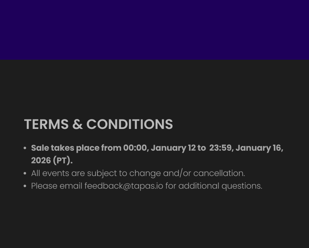This screenshot has width=309, height=248.
Task: Click the phrase 'for additional questions.'
Action: 214,186
